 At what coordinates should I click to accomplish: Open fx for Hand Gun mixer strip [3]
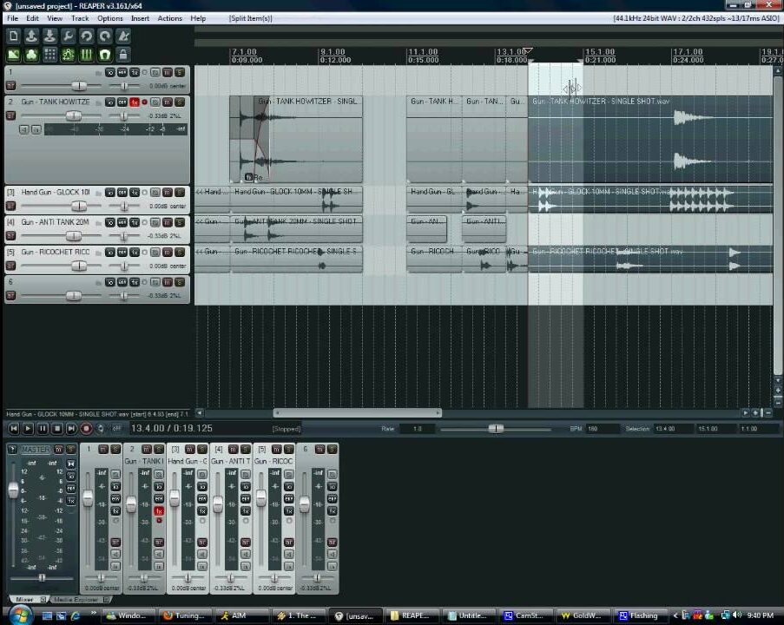[x=202, y=511]
